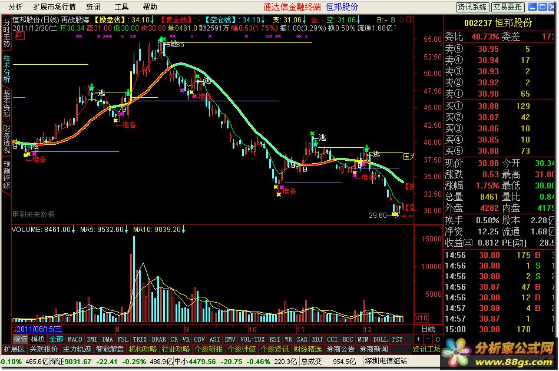Open the 资讯 menu
Viewport: 559px width, 371px height.
coord(94,6)
